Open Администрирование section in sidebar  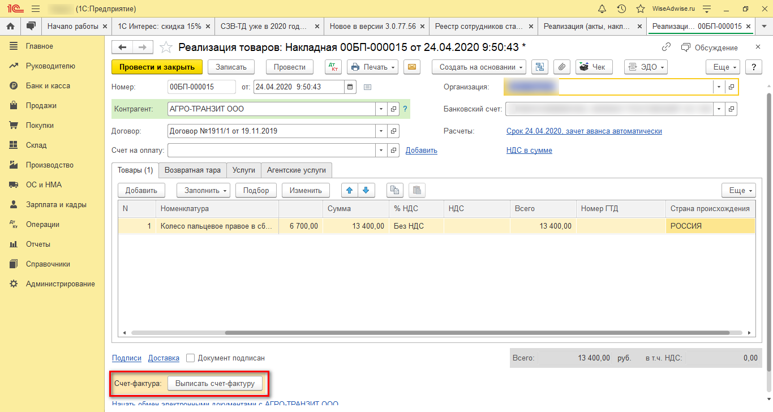pyautogui.click(x=60, y=284)
